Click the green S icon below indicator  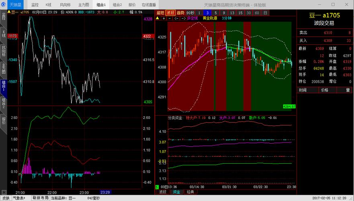pyautogui.click(x=157, y=187)
